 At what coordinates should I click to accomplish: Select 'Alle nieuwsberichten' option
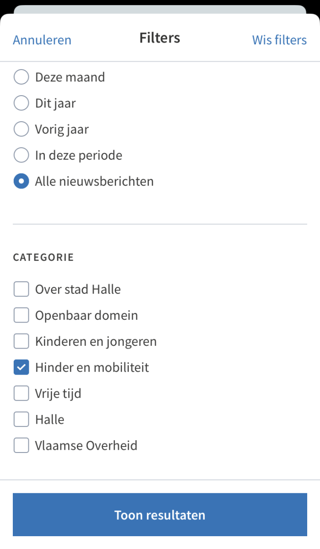[21, 181]
